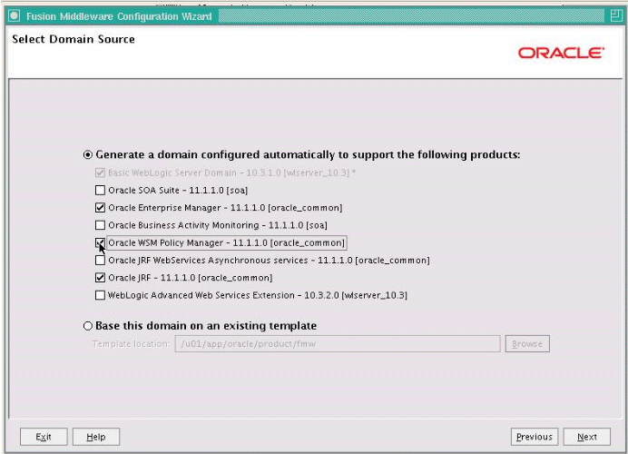Click the 'Fusion Middleware Configuration Wizard' title text
The width and height of the screenshot is (628, 454).
tap(119, 16)
